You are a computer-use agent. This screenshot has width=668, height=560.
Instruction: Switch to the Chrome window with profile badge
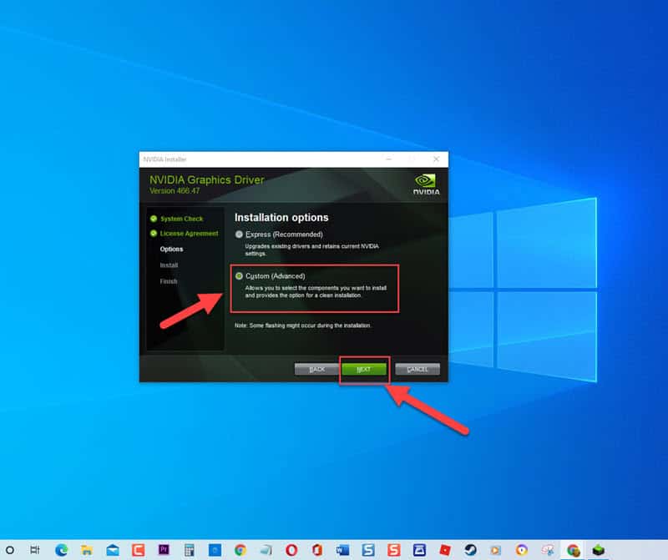click(x=574, y=550)
